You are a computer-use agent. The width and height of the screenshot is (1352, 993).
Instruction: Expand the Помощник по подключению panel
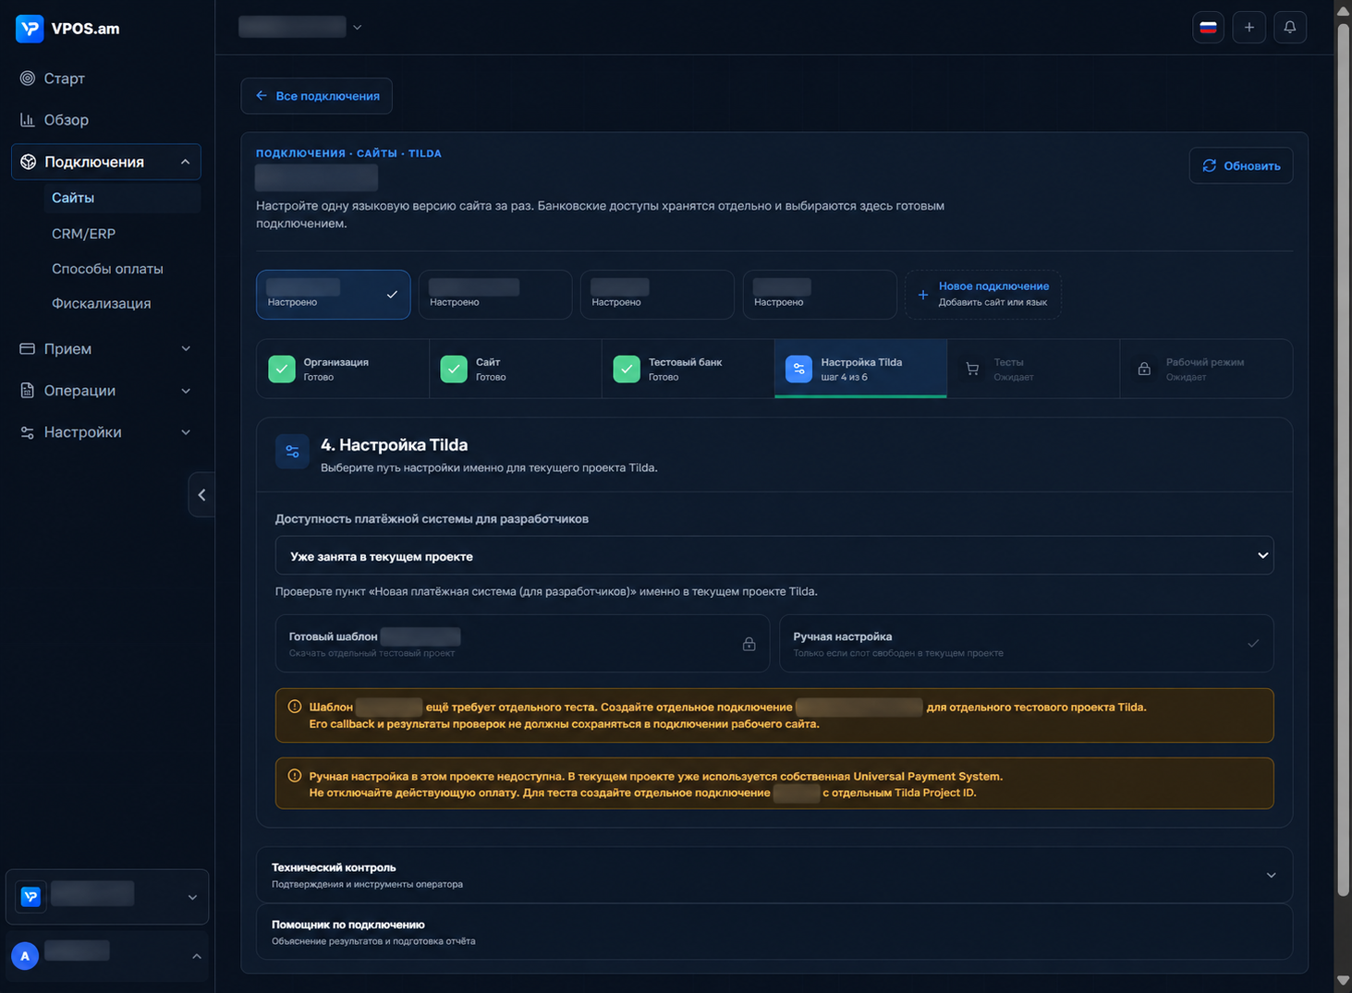774,932
